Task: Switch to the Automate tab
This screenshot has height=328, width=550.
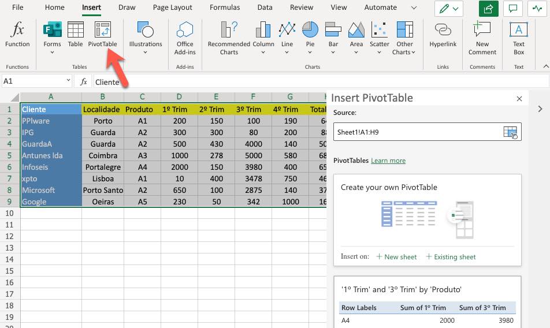Action: click(381, 8)
